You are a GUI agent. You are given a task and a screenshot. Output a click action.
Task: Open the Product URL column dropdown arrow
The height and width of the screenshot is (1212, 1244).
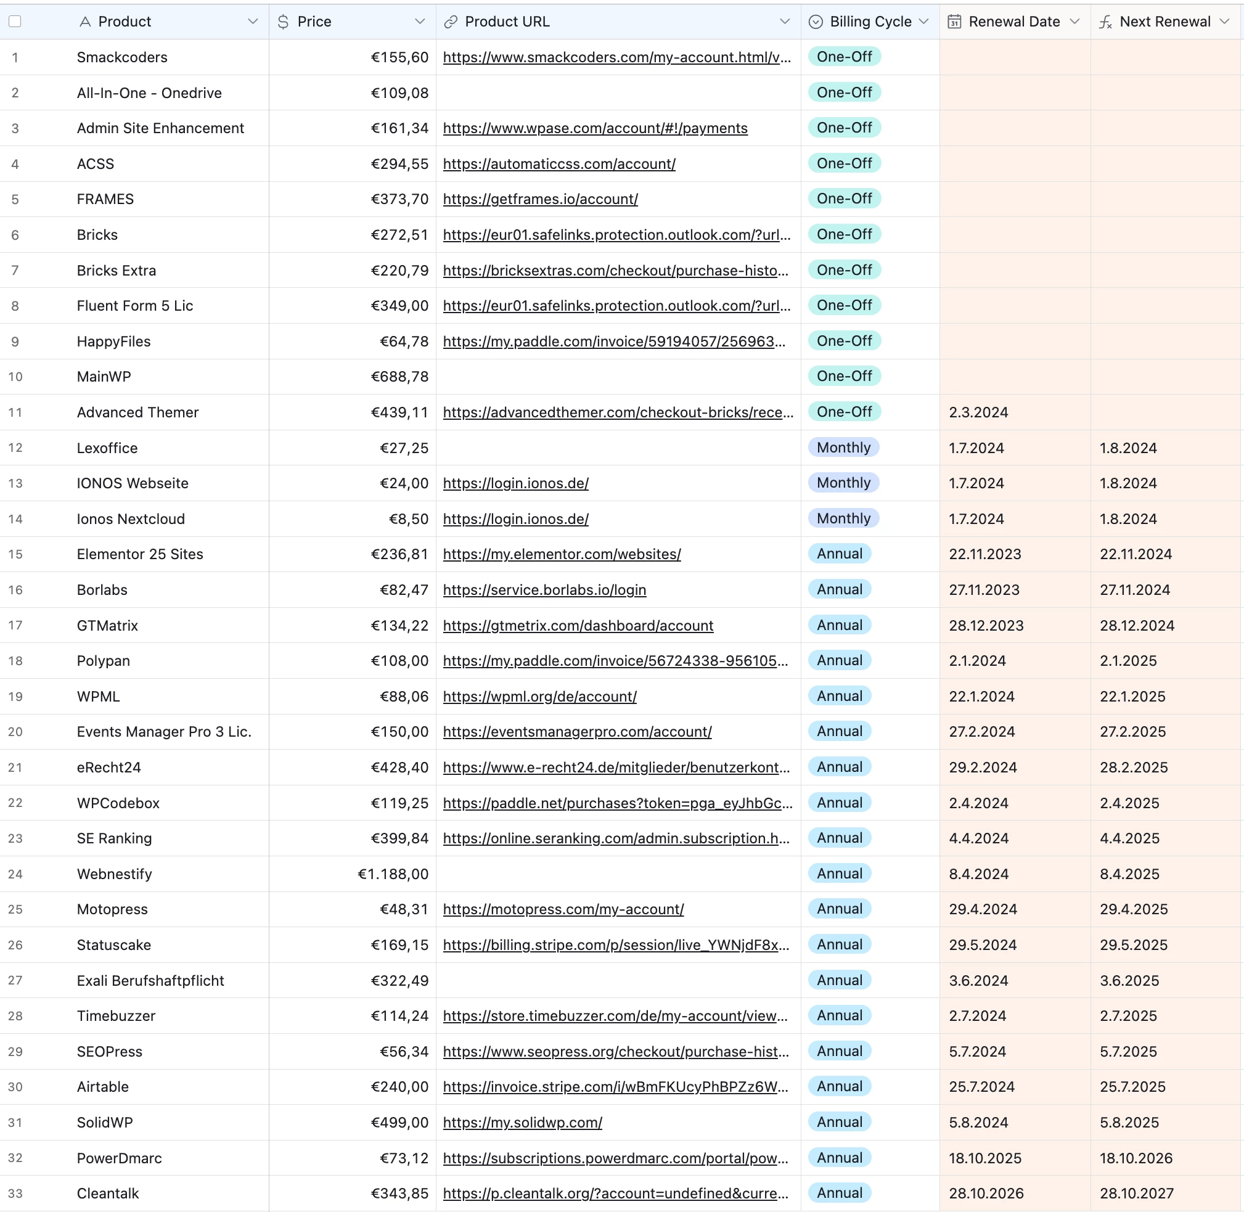click(x=785, y=22)
